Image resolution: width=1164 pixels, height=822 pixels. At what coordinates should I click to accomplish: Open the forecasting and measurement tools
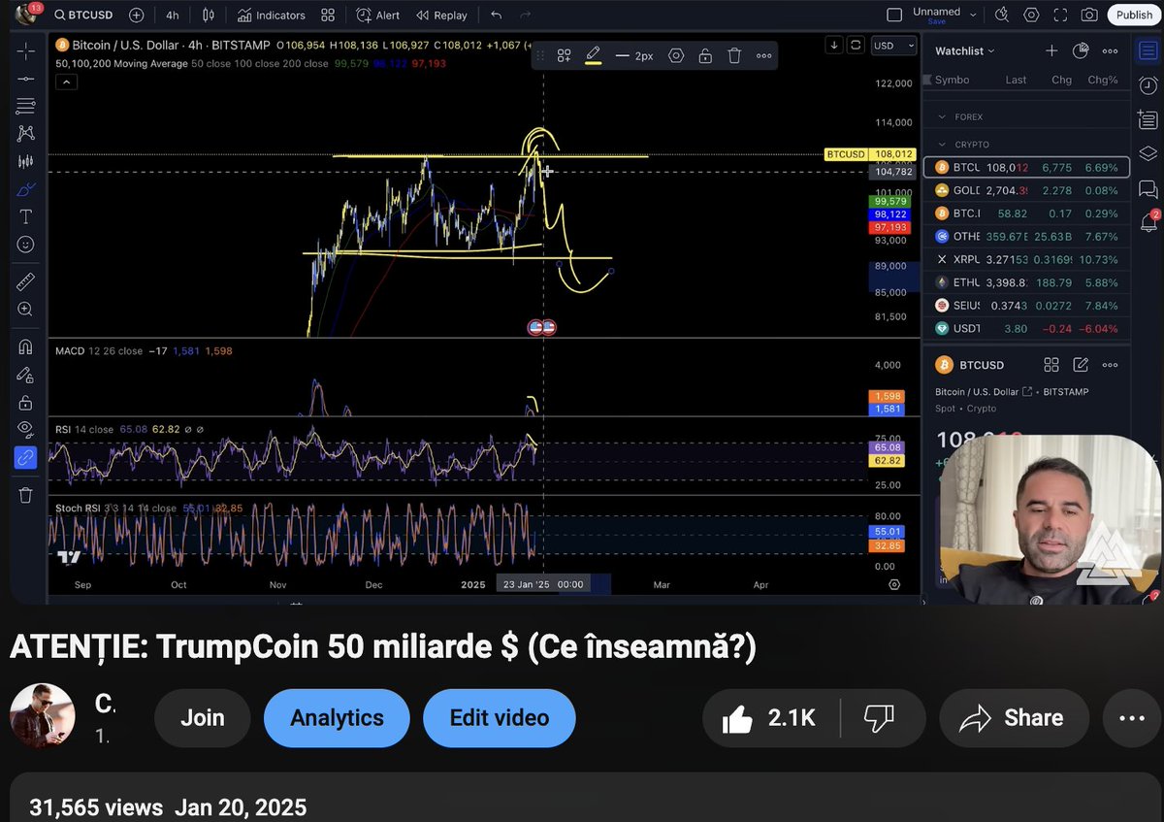pos(25,161)
